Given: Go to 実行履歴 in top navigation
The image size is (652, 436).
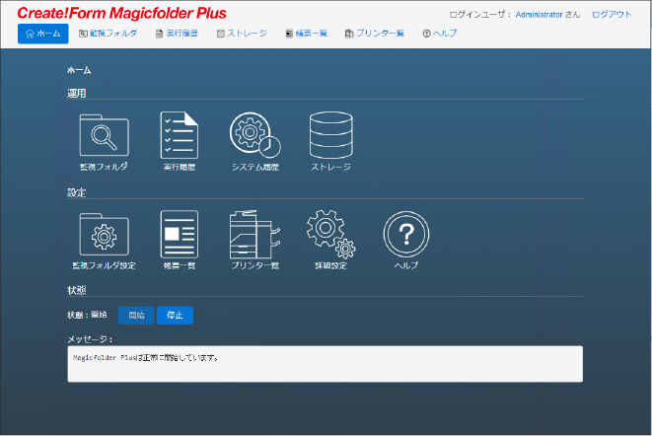Looking at the screenshot, I should (x=177, y=34).
